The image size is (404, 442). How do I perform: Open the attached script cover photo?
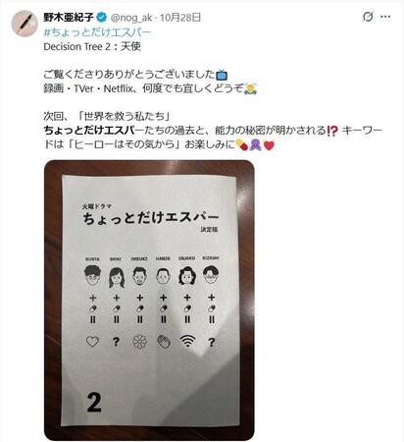pyautogui.click(x=149, y=301)
